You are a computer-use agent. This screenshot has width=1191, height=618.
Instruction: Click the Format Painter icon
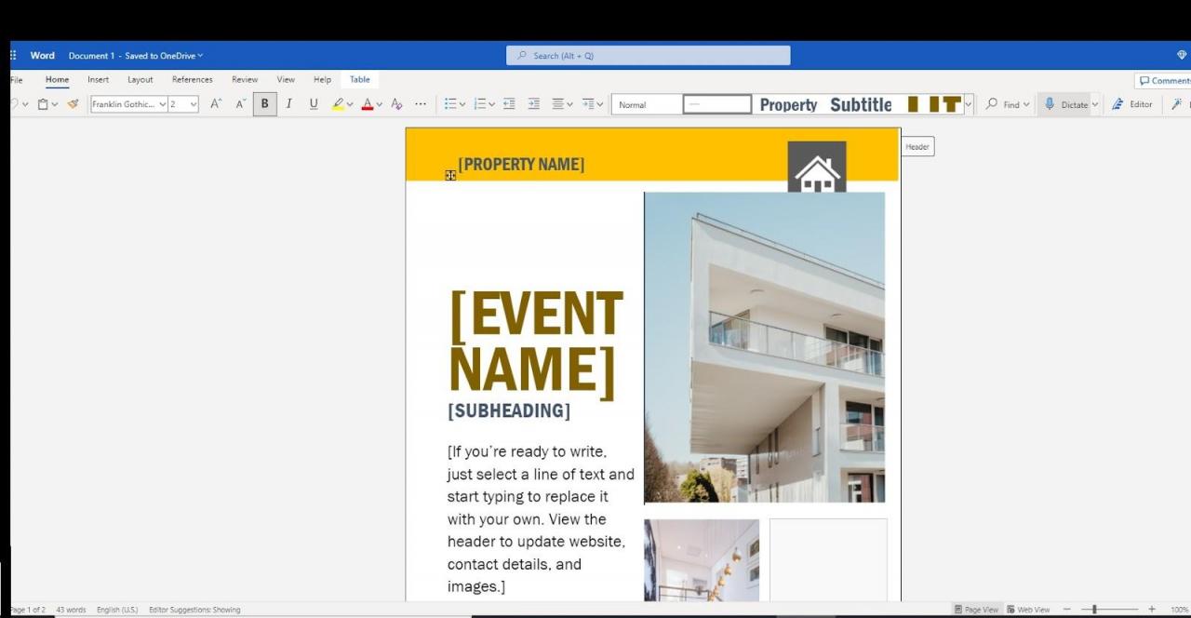pyautogui.click(x=73, y=103)
